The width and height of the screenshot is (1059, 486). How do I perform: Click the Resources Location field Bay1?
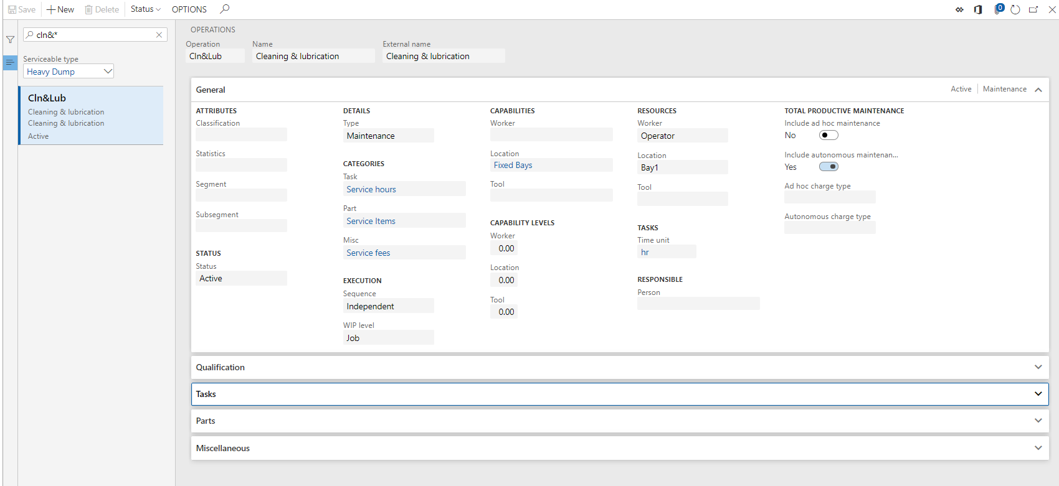pos(683,167)
